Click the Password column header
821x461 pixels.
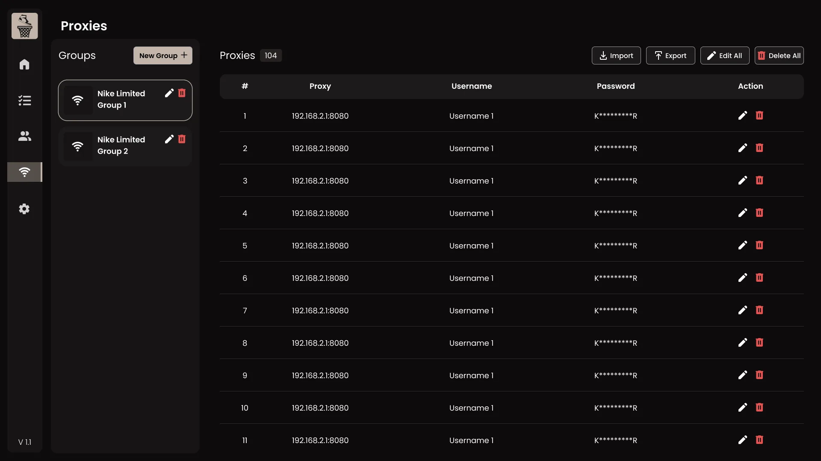pyautogui.click(x=616, y=86)
